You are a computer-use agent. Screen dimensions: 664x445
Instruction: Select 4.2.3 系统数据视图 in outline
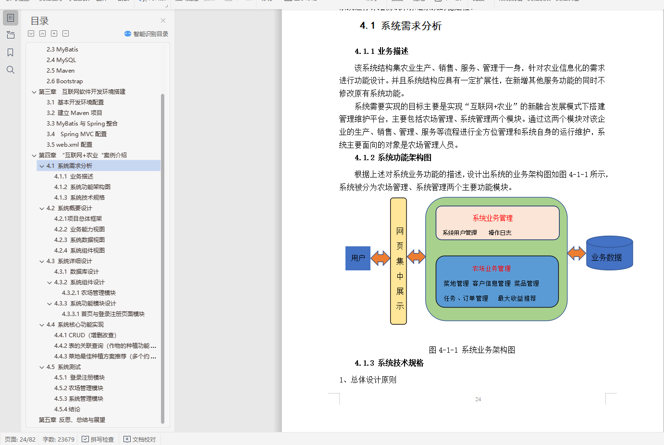coord(79,240)
